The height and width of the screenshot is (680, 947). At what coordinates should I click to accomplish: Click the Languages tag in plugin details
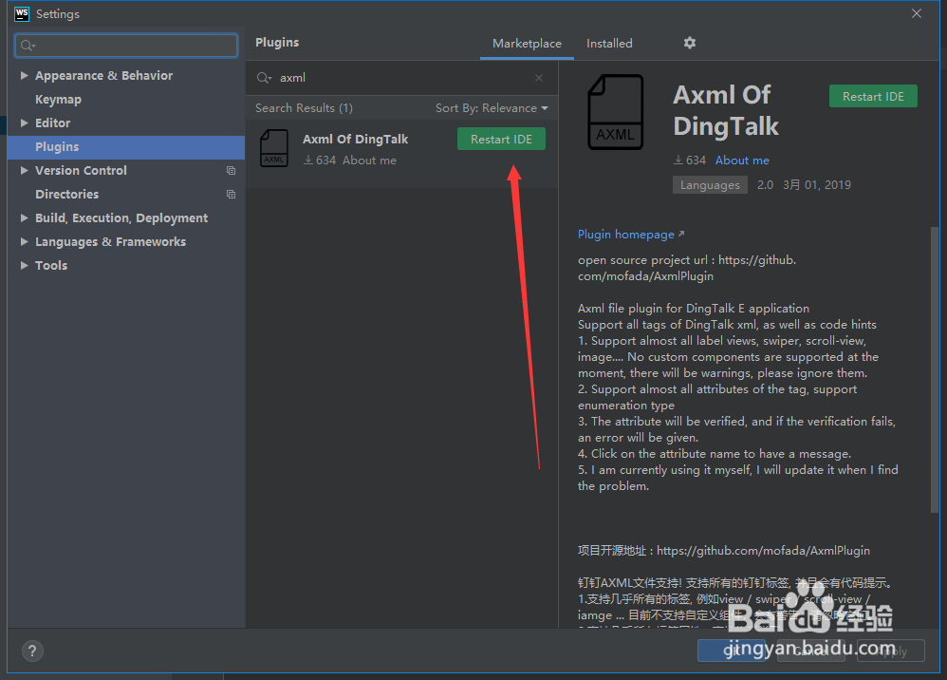click(710, 184)
